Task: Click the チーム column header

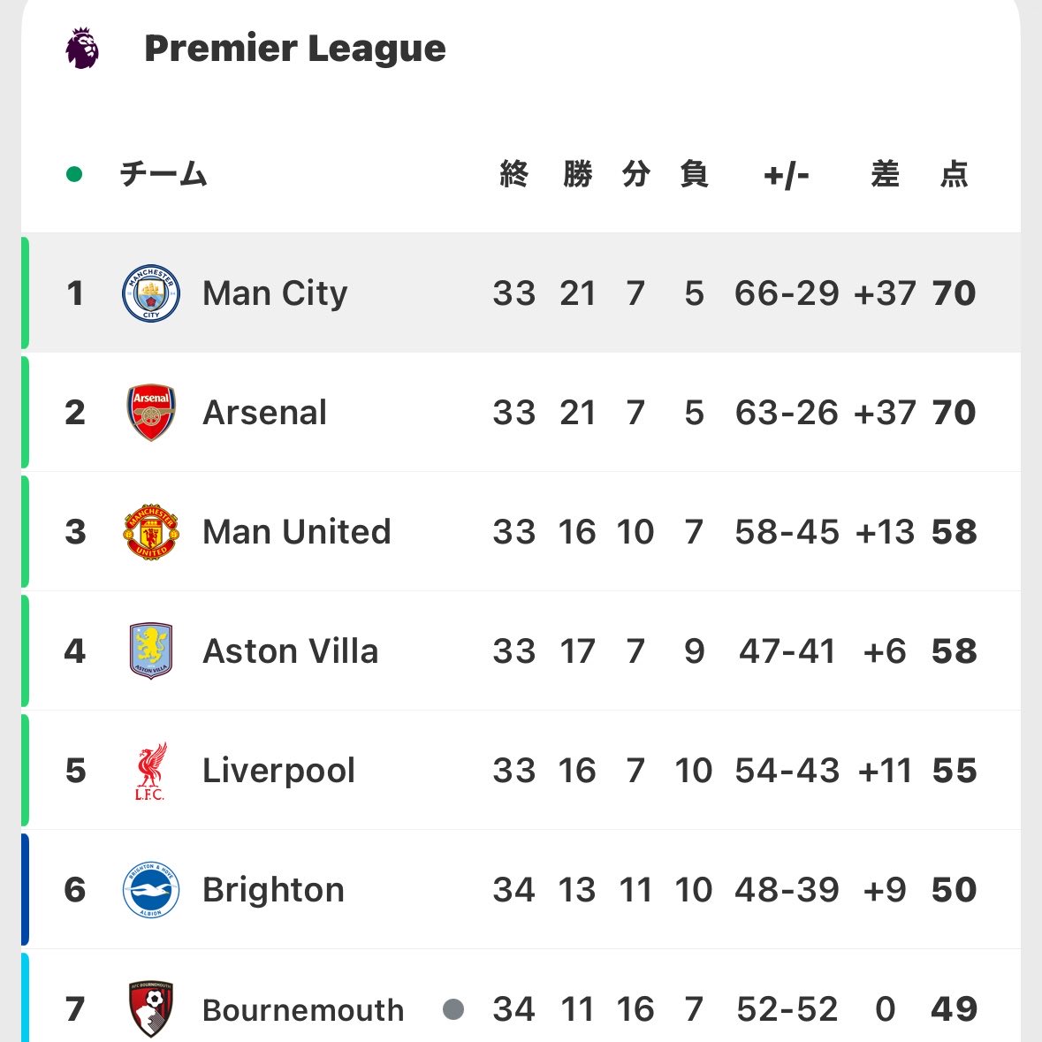Action: (164, 174)
